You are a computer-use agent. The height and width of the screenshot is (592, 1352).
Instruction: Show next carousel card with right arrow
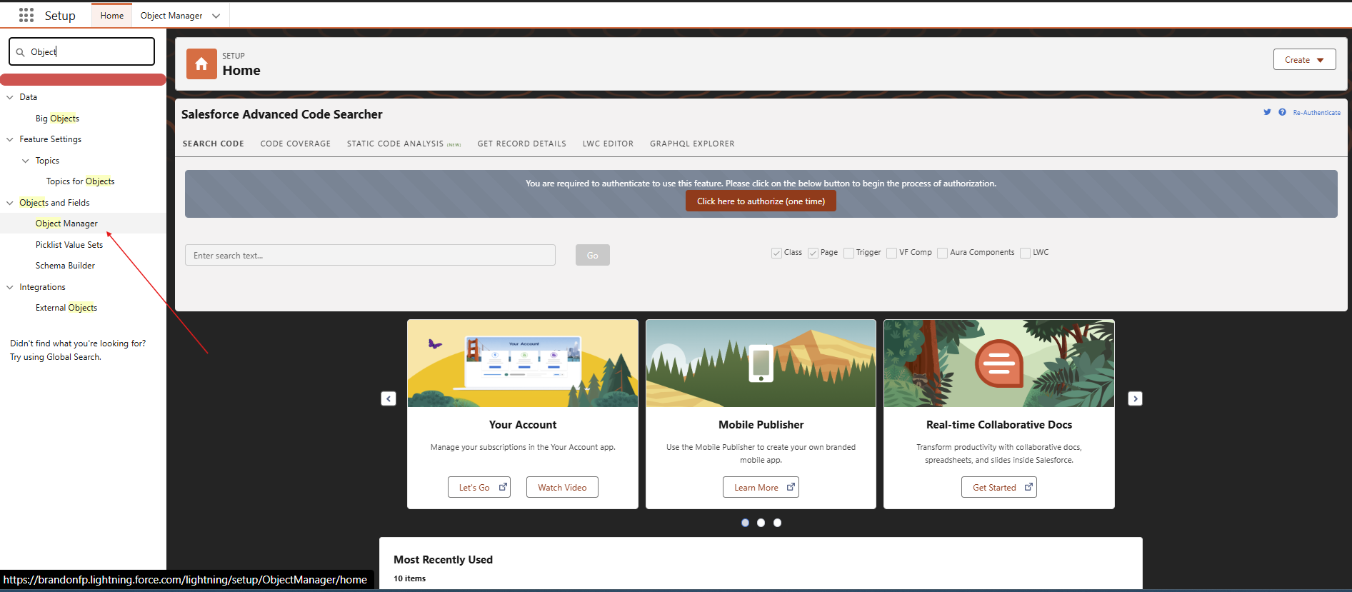click(1135, 398)
